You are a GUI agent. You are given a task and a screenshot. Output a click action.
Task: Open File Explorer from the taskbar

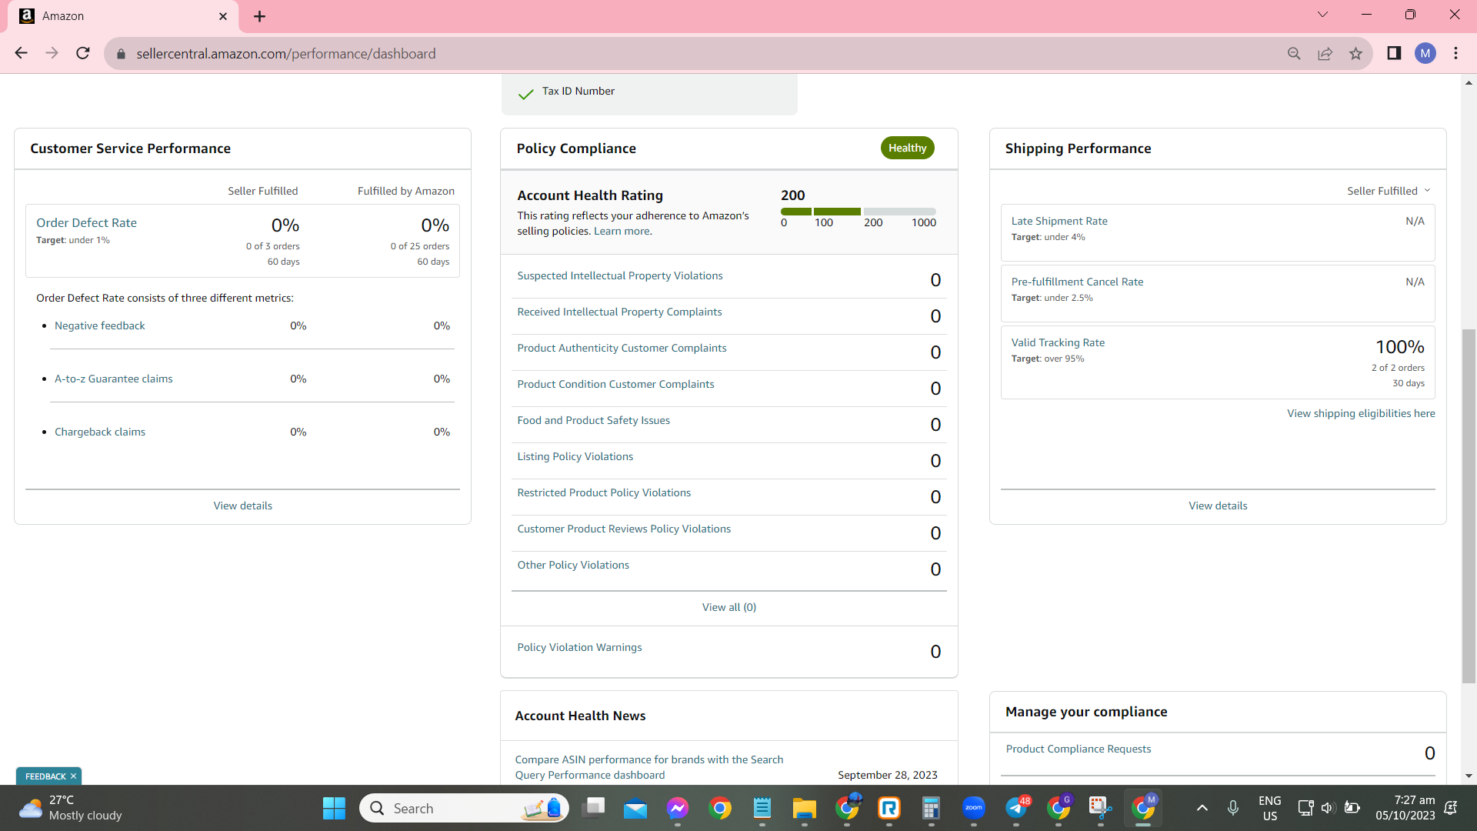click(x=805, y=808)
